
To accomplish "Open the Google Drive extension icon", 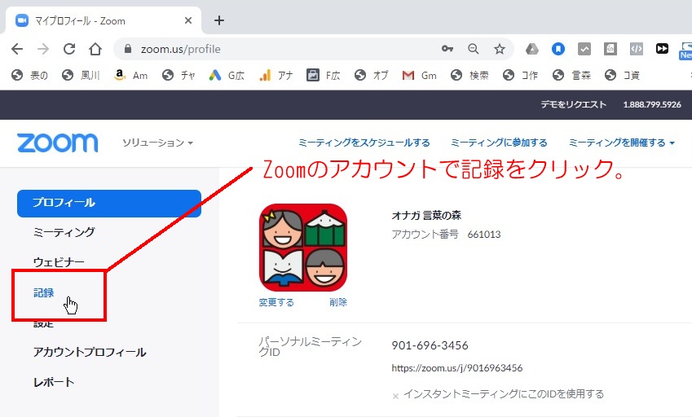I will 532,49.
